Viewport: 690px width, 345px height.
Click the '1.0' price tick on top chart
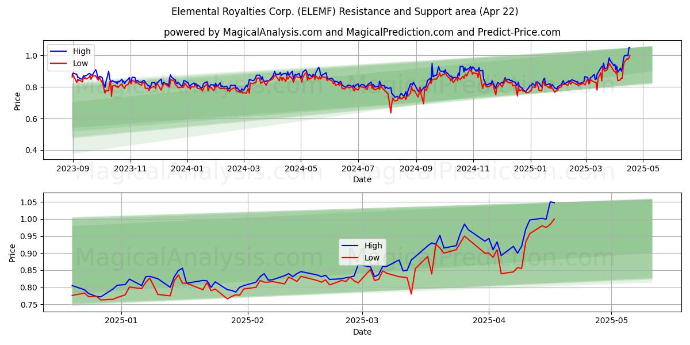point(32,56)
